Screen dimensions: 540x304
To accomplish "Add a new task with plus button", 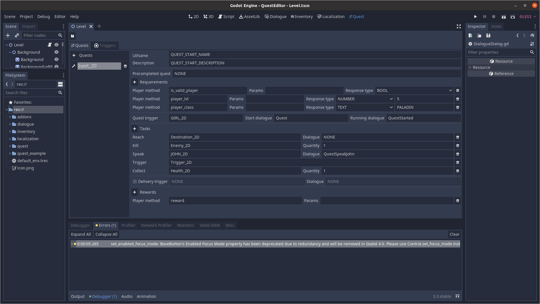I will click(135, 129).
